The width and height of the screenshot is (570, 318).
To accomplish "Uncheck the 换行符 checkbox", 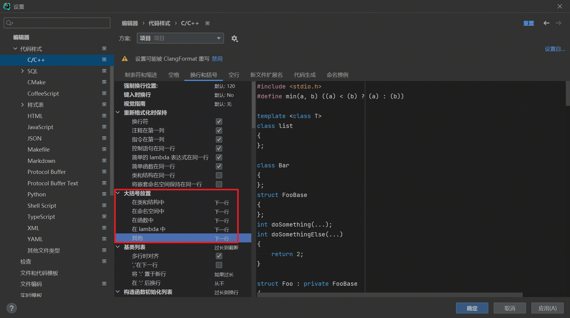I will (219, 121).
